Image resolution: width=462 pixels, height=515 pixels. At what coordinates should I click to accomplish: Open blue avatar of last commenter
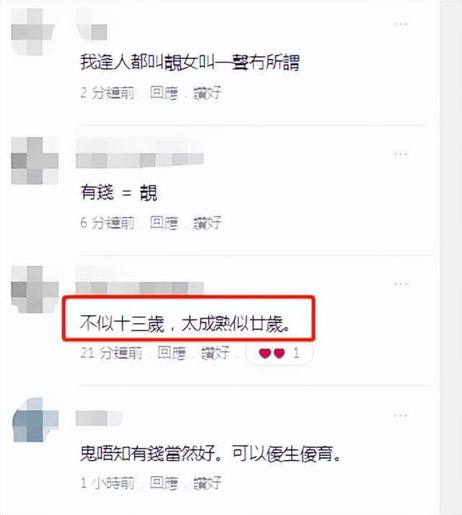tap(35, 420)
